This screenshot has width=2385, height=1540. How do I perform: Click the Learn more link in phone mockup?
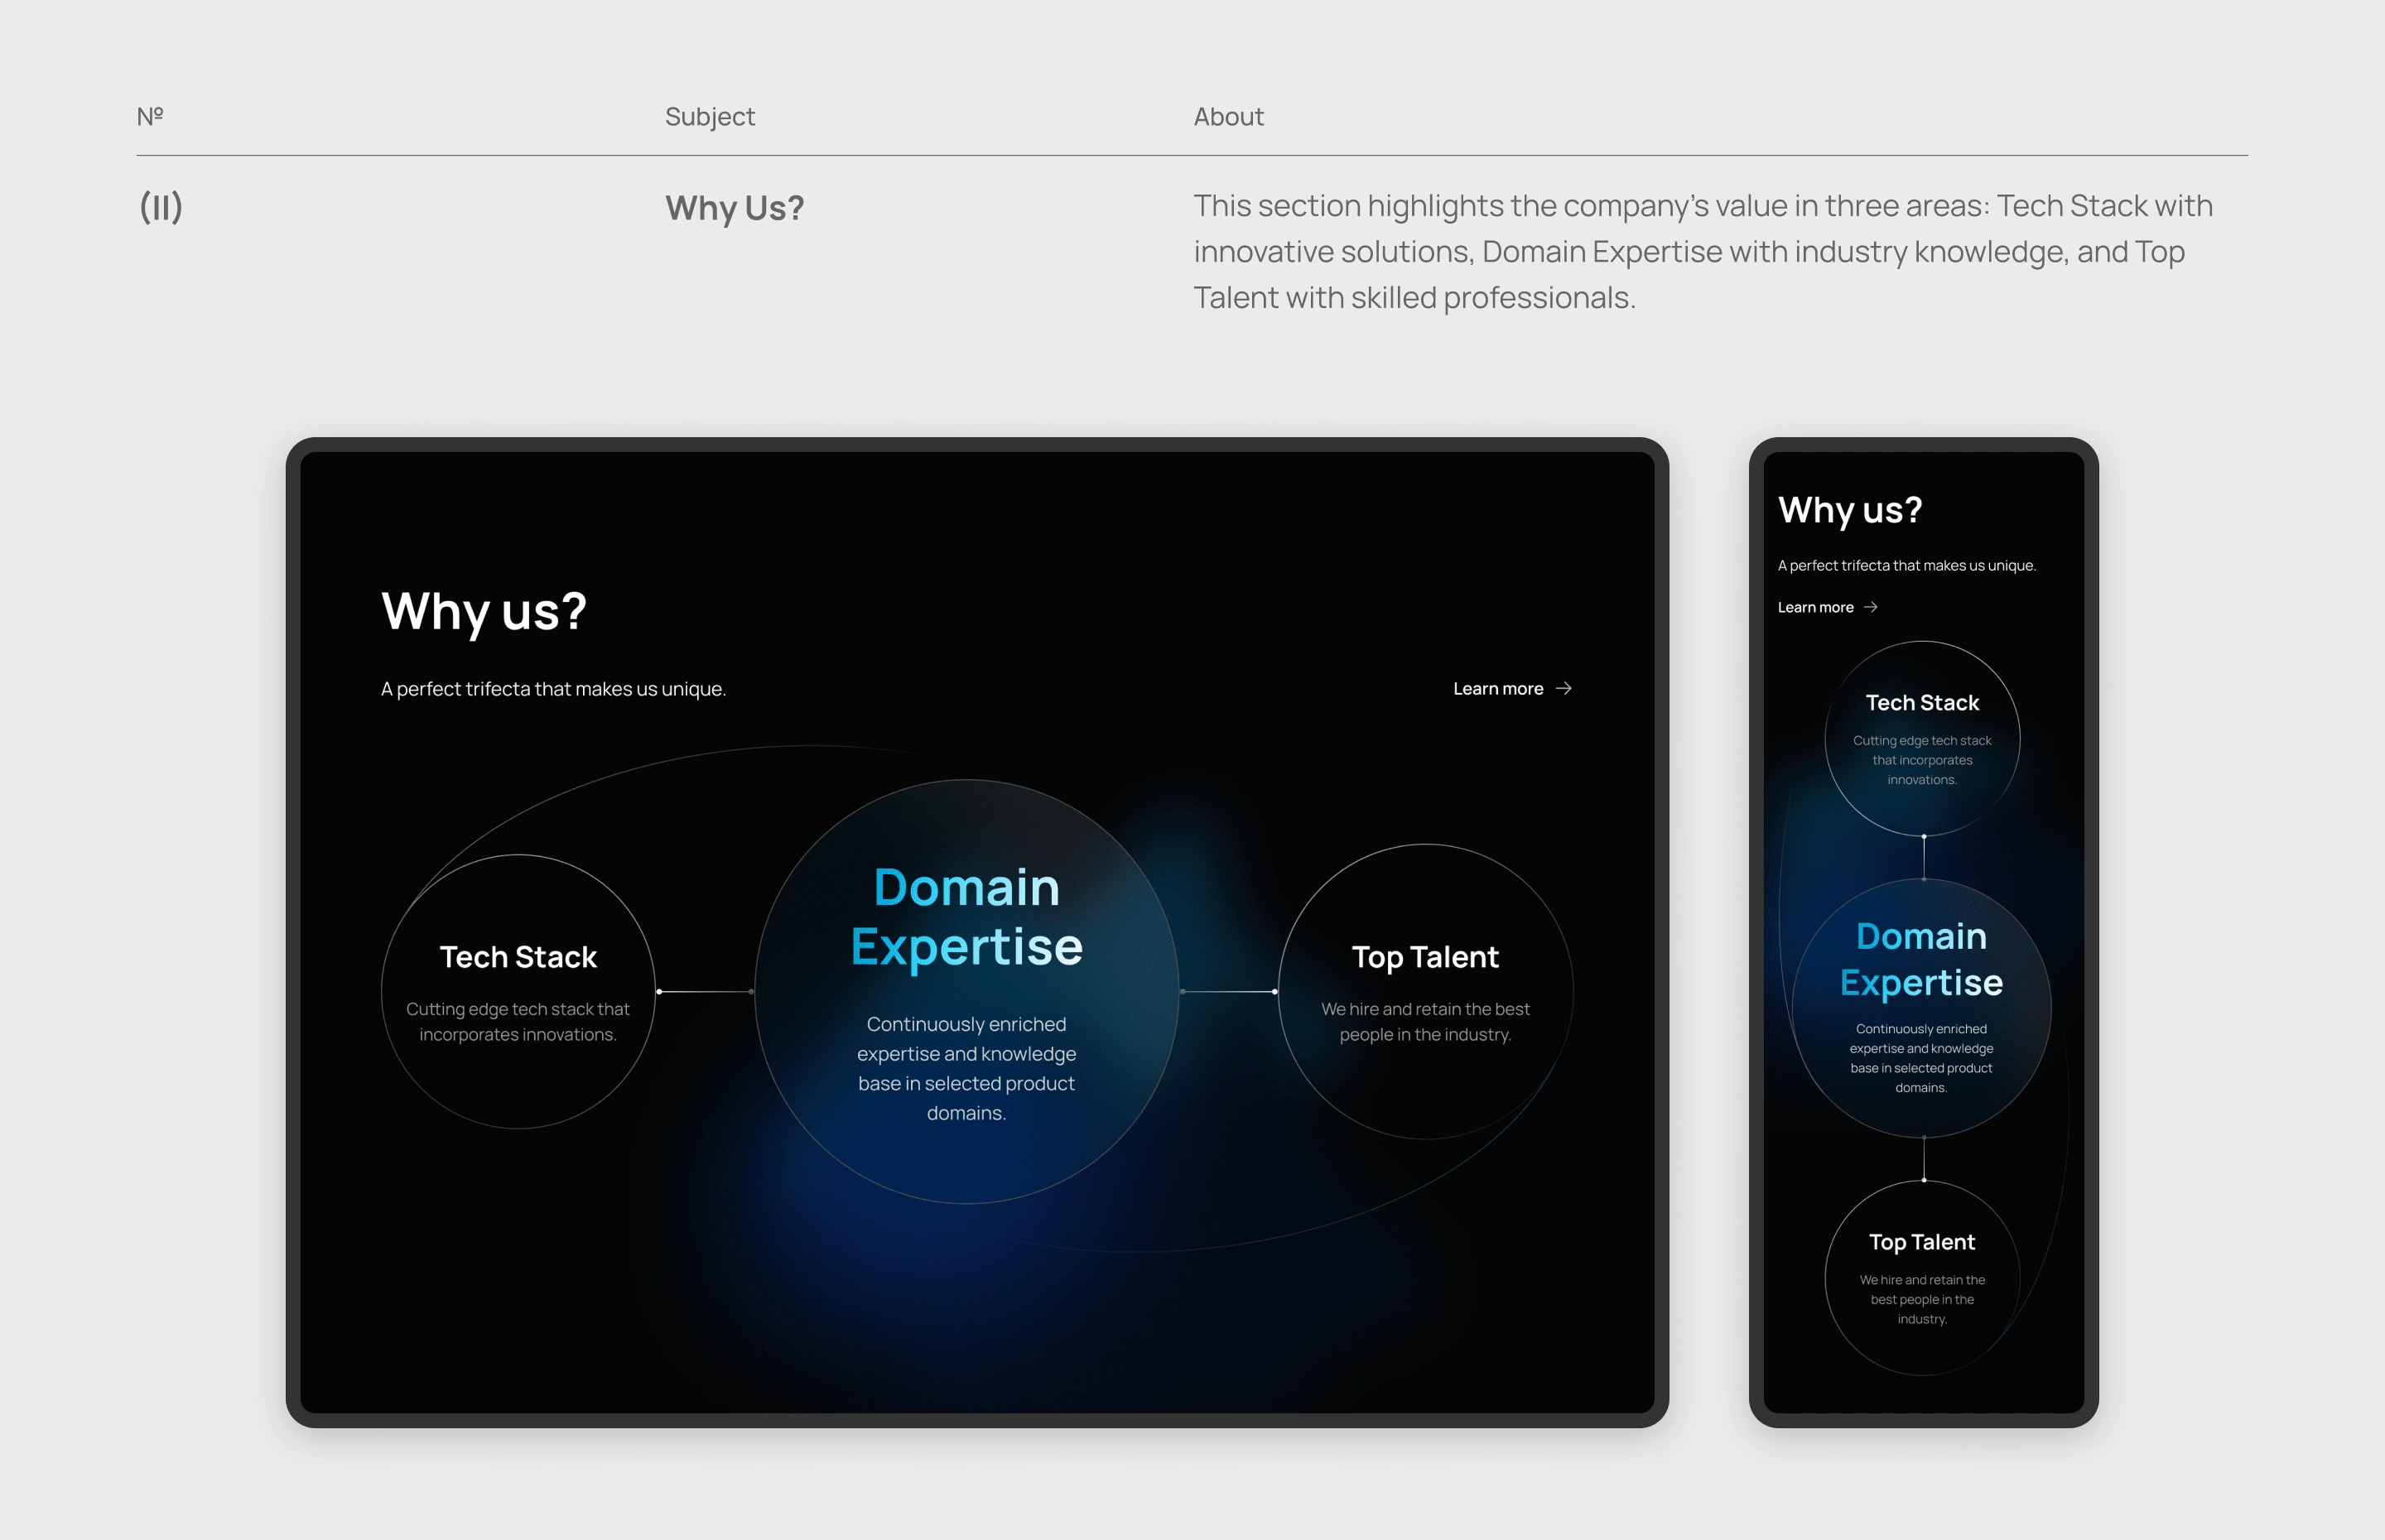click(1827, 607)
